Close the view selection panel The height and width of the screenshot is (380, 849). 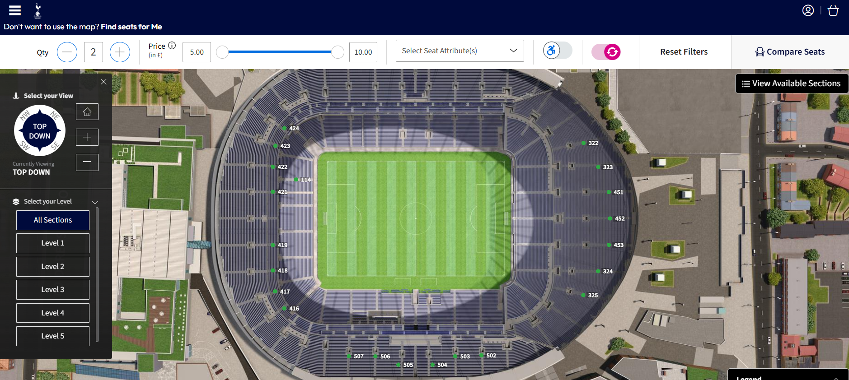[x=103, y=82]
